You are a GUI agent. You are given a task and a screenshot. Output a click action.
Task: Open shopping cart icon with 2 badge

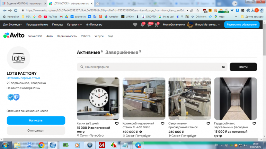pos(157,25)
